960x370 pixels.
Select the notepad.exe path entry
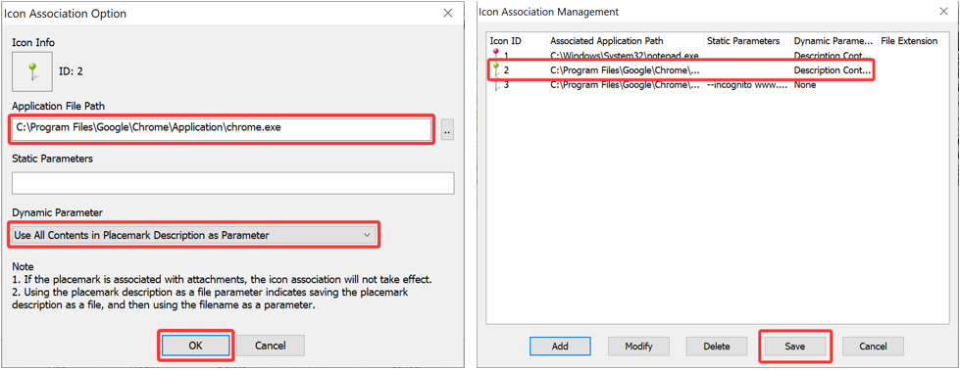625,56
